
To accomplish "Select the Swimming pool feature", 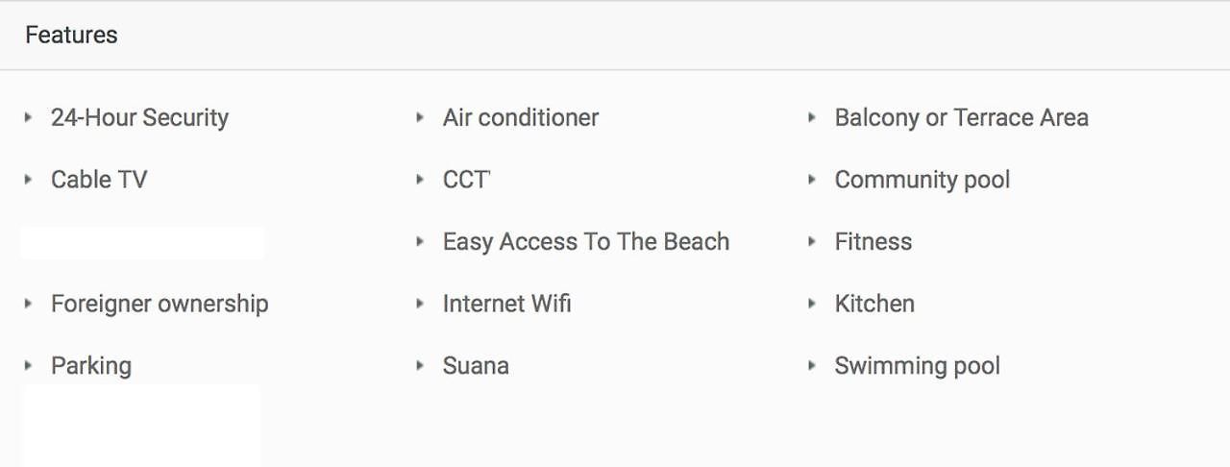I will [918, 366].
